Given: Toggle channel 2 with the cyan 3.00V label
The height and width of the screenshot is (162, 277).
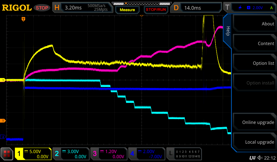Looking at the screenshot, I should tap(71, 154).
